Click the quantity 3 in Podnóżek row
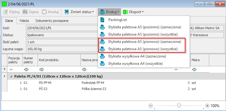 coord(188,83)
